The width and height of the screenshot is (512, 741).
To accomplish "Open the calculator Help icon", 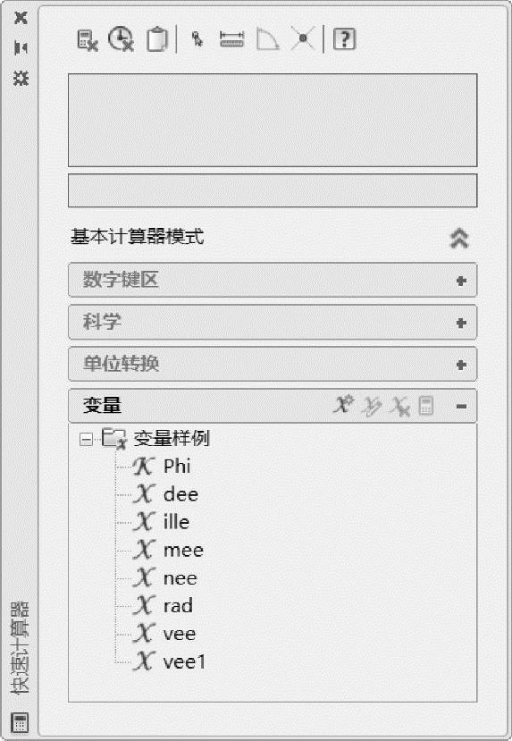I will (344, 39).
